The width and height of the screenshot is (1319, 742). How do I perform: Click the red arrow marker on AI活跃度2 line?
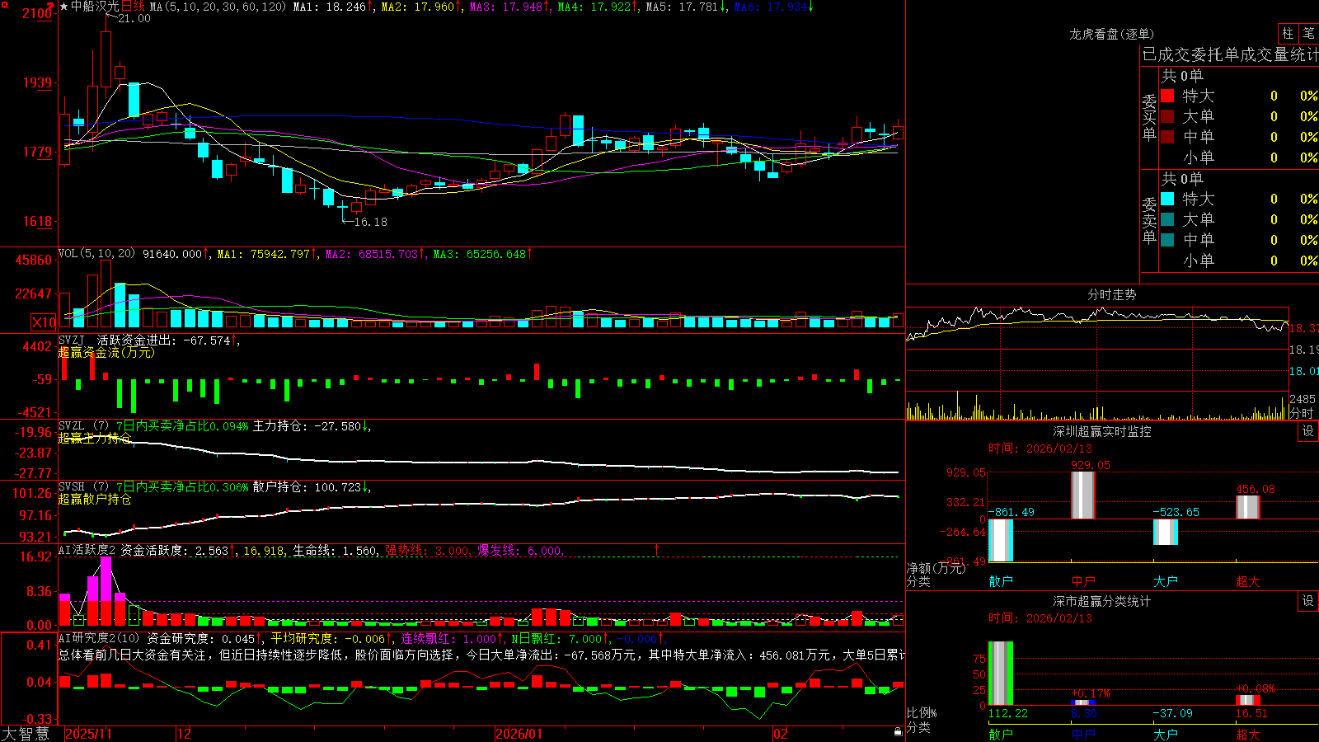(x=657, y=550)
